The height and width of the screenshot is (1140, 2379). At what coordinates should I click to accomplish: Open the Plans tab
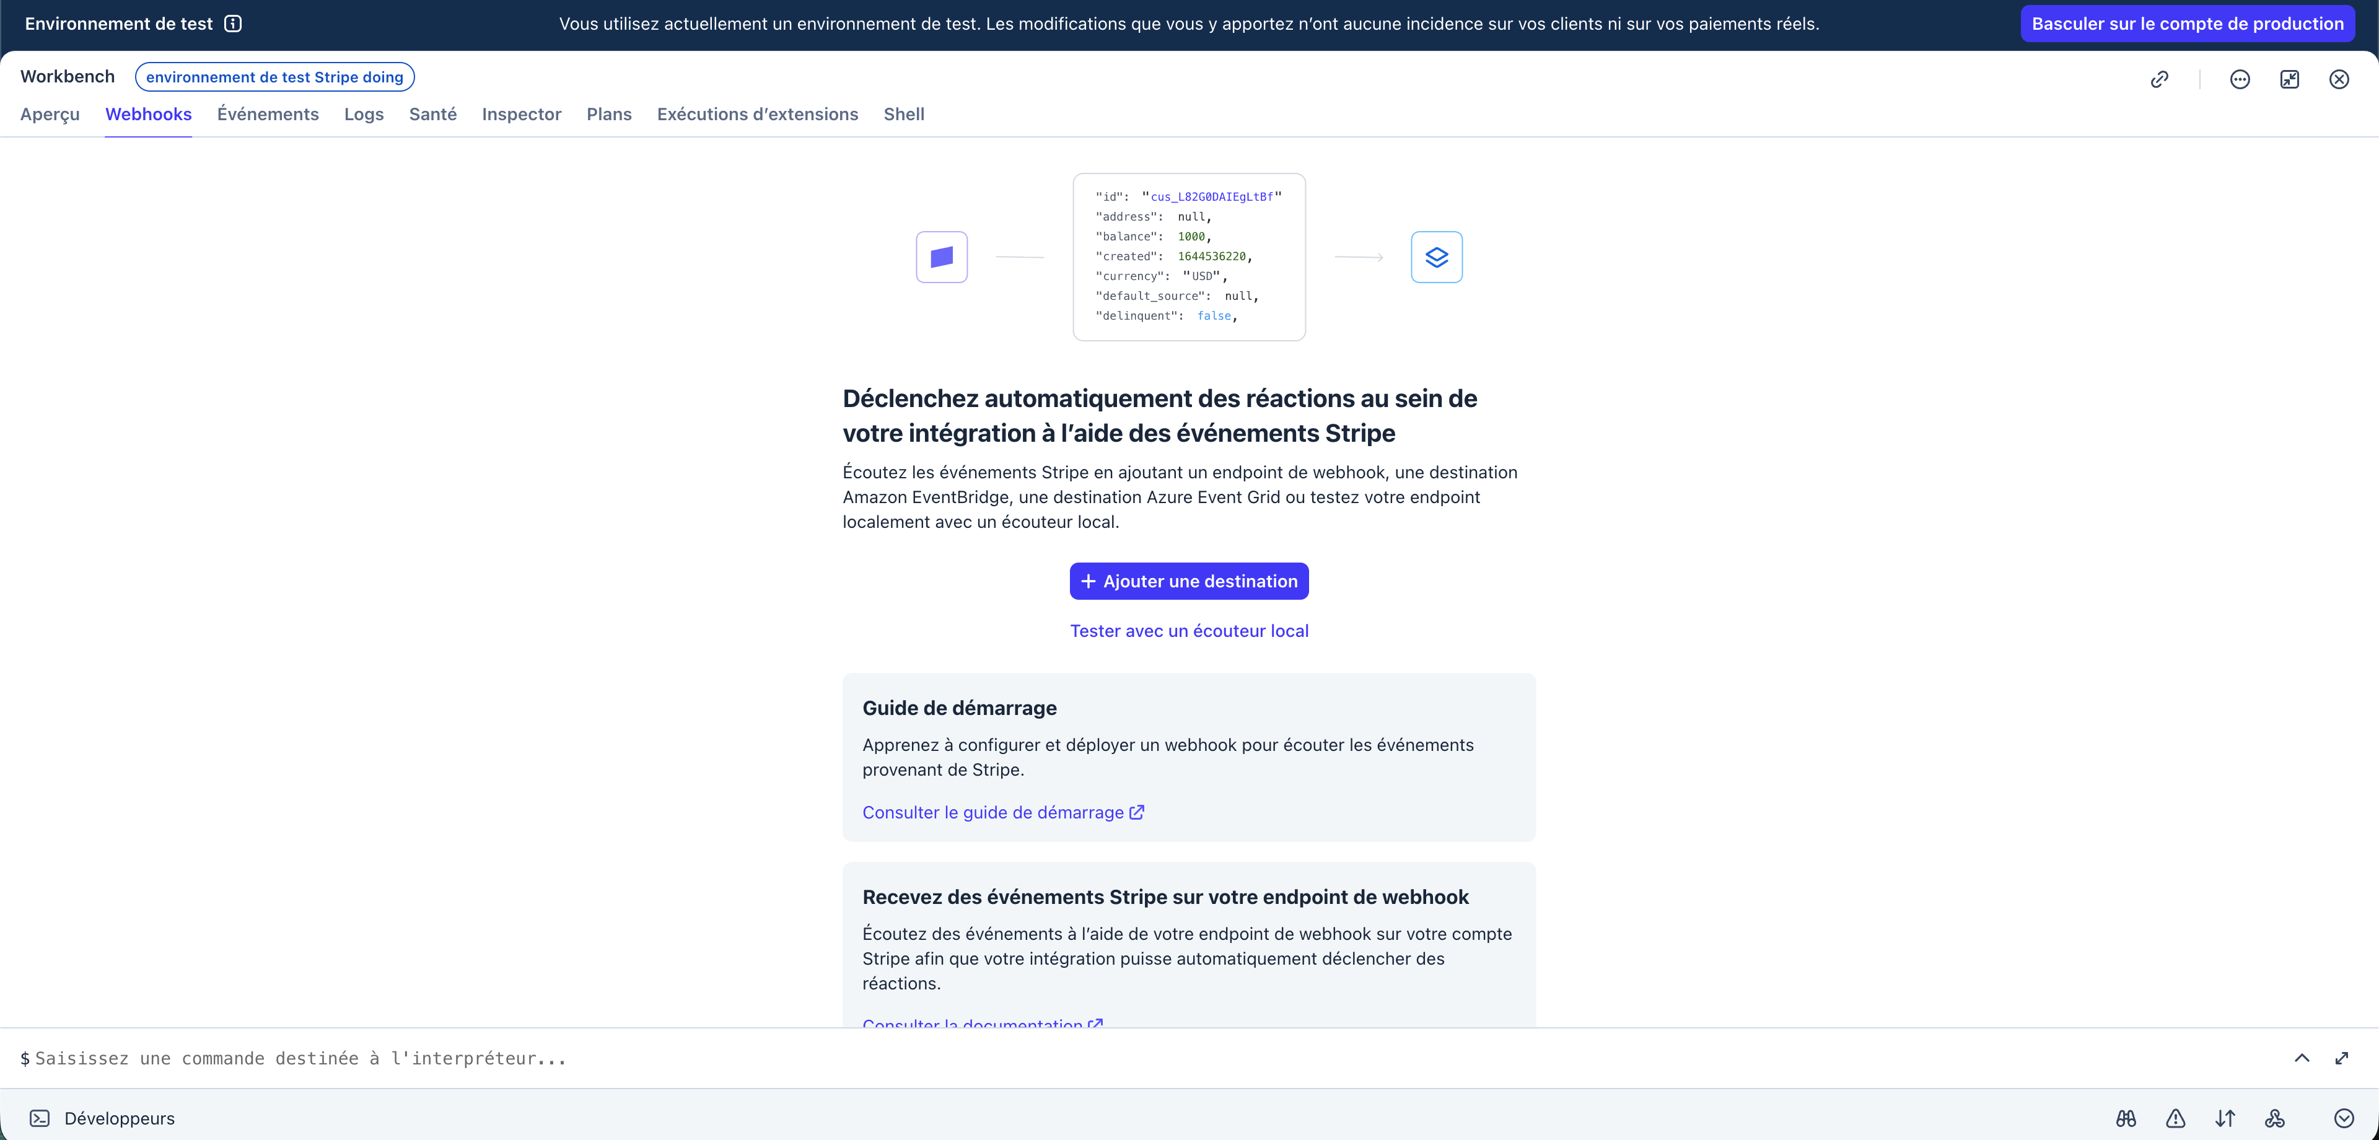tap(610, 115)
